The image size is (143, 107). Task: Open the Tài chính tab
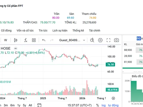tap(94, 31)
